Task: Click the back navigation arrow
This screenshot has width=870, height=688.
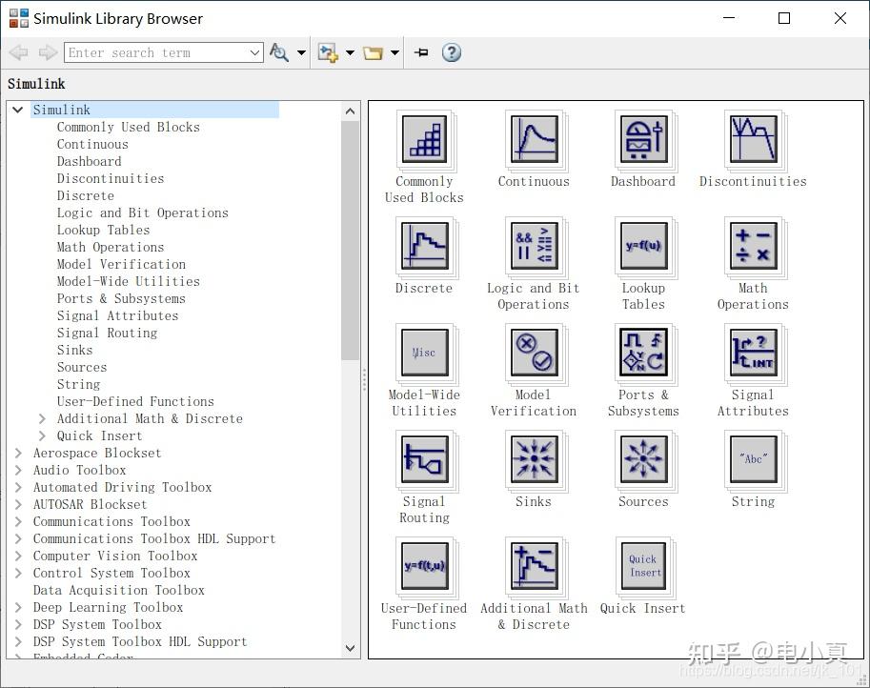Action: tap(18, 52)
